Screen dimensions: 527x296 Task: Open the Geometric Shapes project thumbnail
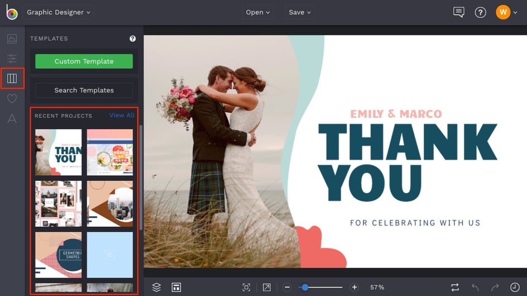[x=59, y=255]
